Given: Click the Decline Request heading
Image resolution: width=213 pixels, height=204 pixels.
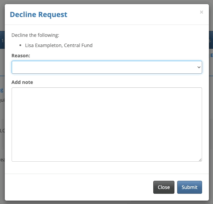Looking at the screenshot, I should pyautogui.click(x=39, y=14).
